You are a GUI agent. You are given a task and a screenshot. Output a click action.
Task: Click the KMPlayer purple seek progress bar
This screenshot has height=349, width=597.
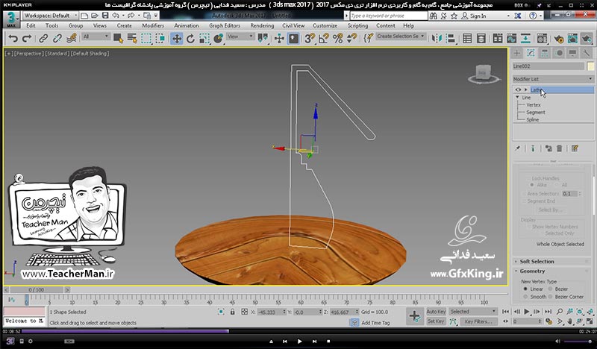[125, 331]
